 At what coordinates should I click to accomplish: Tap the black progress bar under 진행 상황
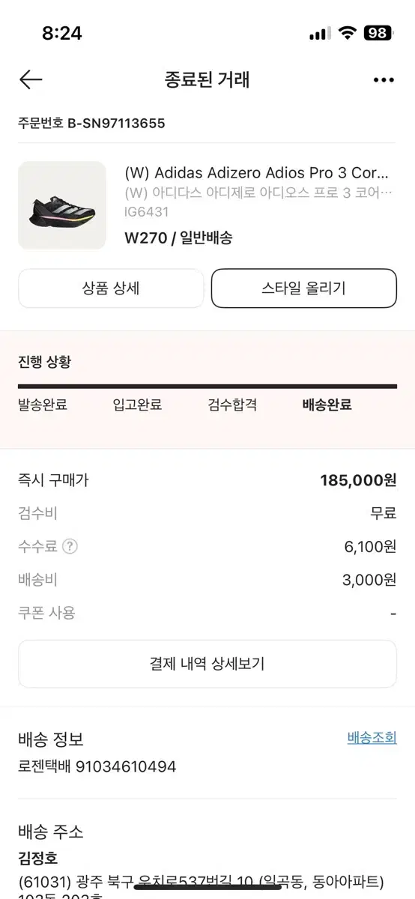coord(207,387)
